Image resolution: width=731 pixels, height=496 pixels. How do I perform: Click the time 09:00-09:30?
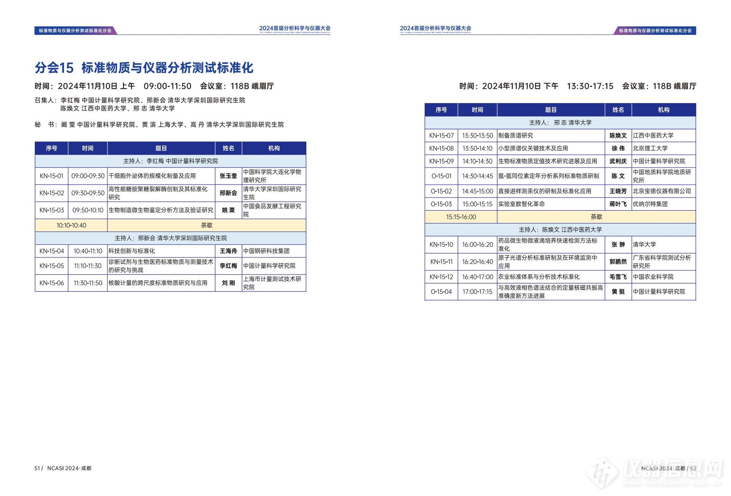click(88, 176)
